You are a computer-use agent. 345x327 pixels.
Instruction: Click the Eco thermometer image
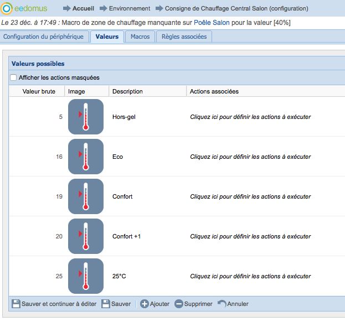pyautogui.click(x=85, y=157)
